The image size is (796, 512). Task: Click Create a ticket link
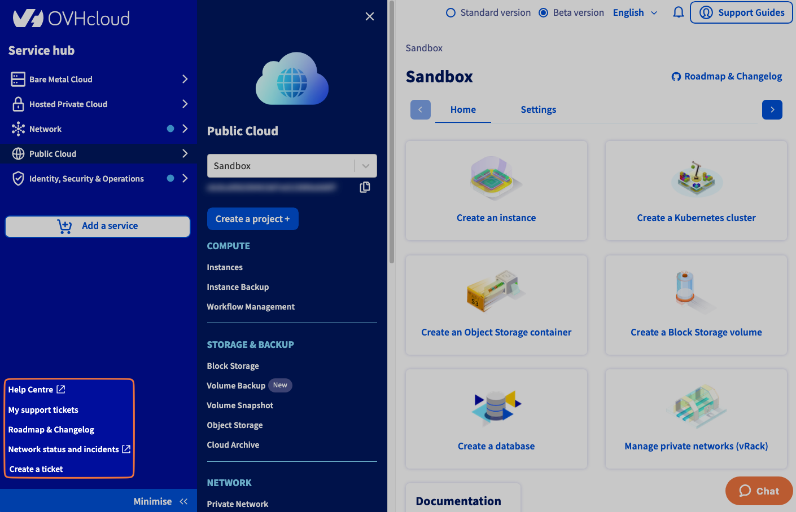tap(36, 469)
